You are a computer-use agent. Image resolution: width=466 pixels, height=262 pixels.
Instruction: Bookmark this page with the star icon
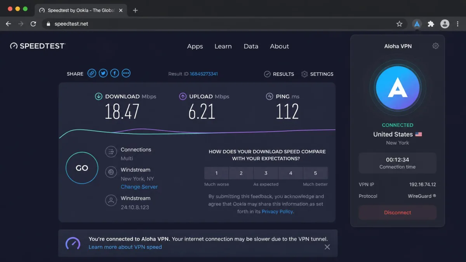point(399,24)
